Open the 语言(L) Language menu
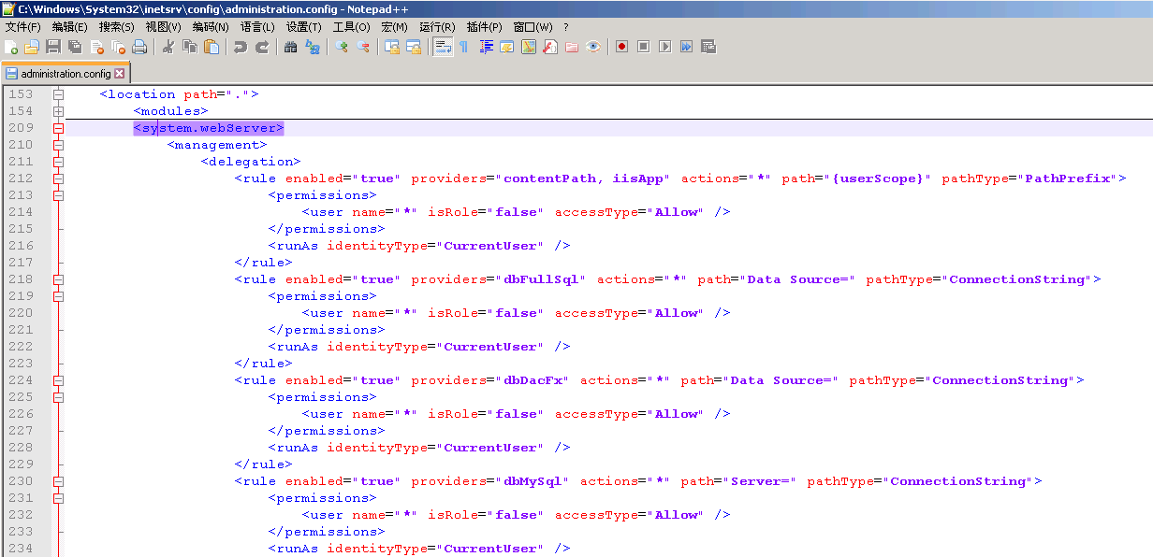 [257, 27]
